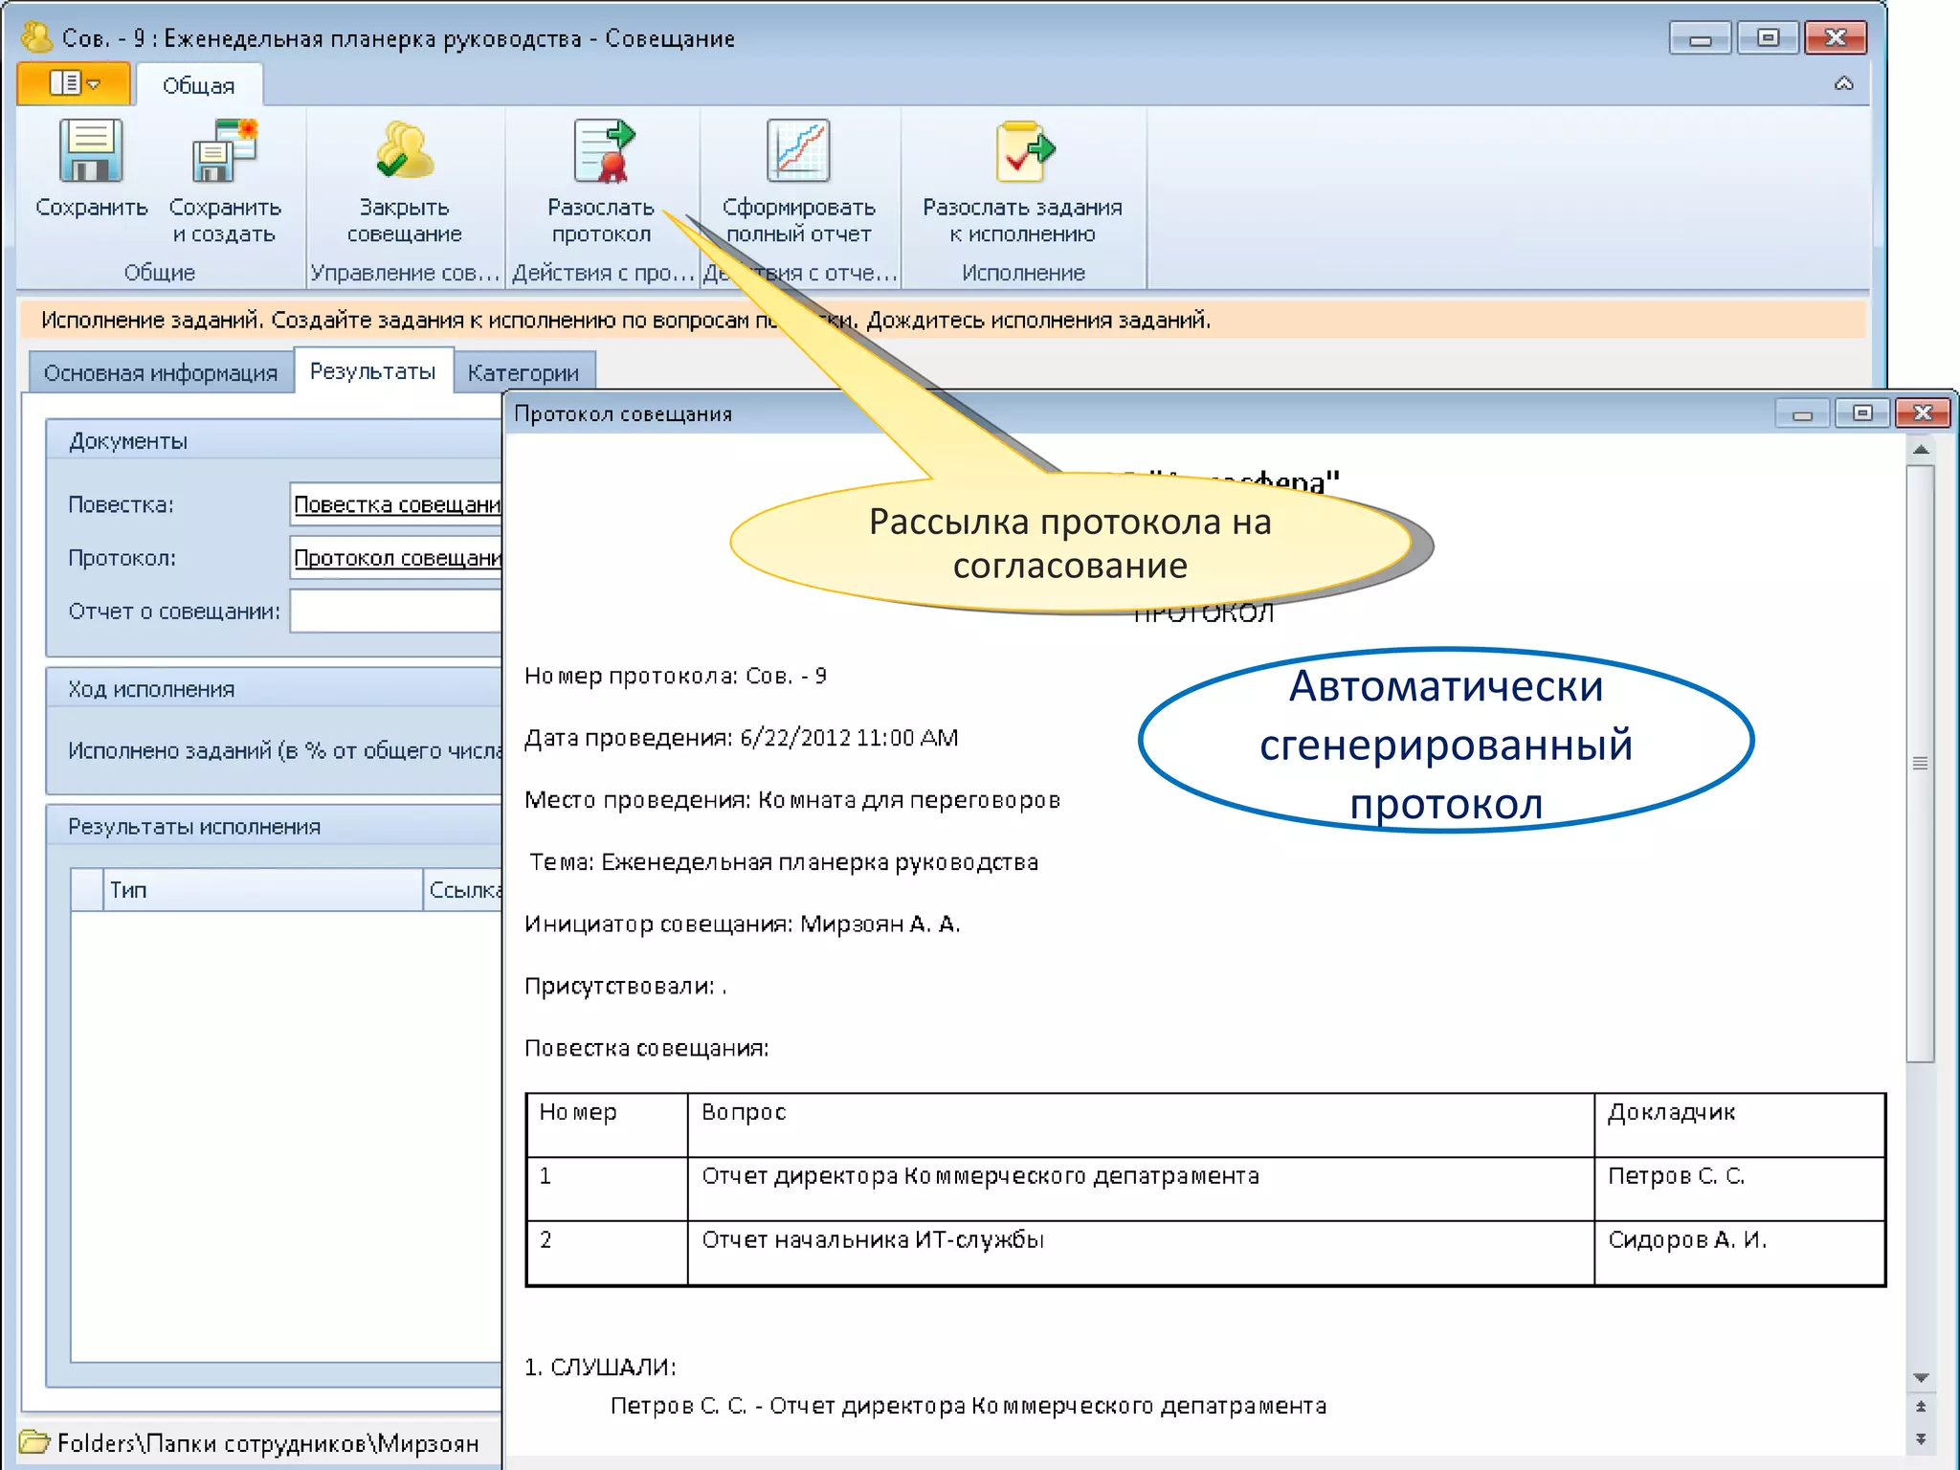Click the protocol window scroll-down arrow
Viewport: 1960px width, 1470px height.
pos(1920,1378)
